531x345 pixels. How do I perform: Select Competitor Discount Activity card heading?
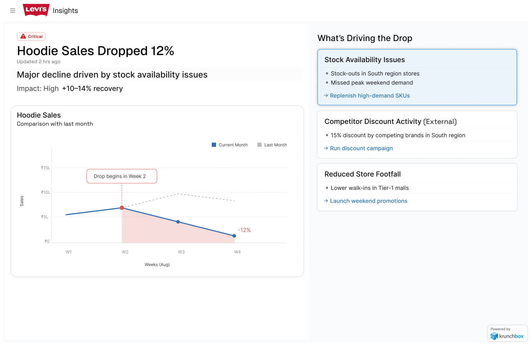[391, 121]
